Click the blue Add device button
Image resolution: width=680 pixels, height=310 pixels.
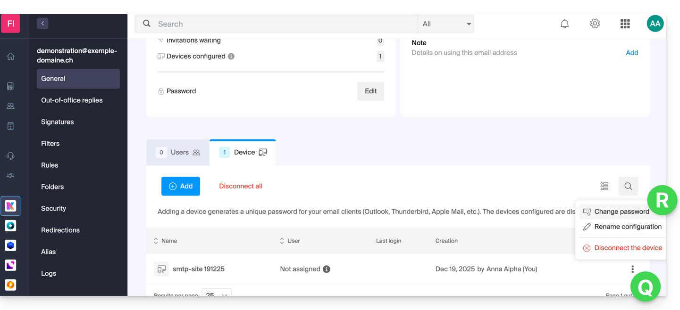click(181, 187)
